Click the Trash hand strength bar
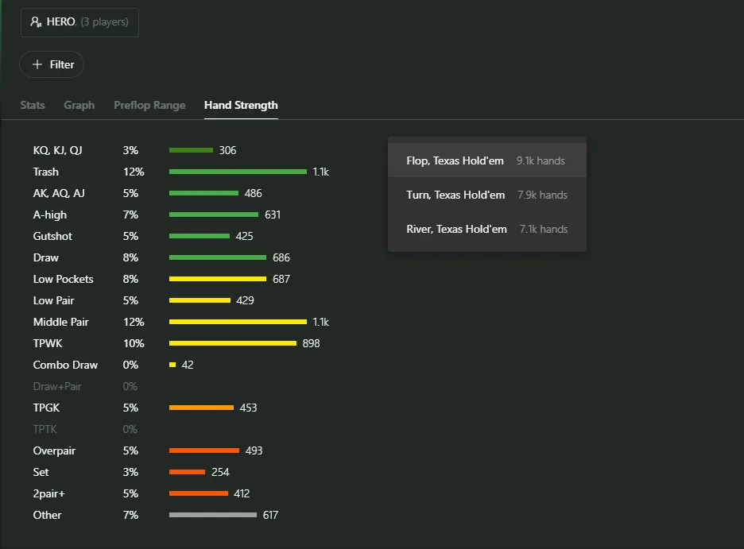The image size is (744, 549). point(238,172)
